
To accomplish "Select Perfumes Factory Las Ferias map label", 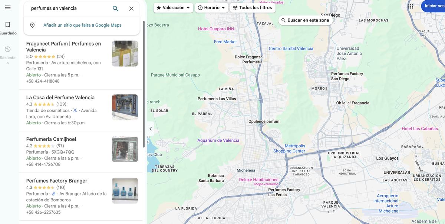I will [x=284, y=192].
